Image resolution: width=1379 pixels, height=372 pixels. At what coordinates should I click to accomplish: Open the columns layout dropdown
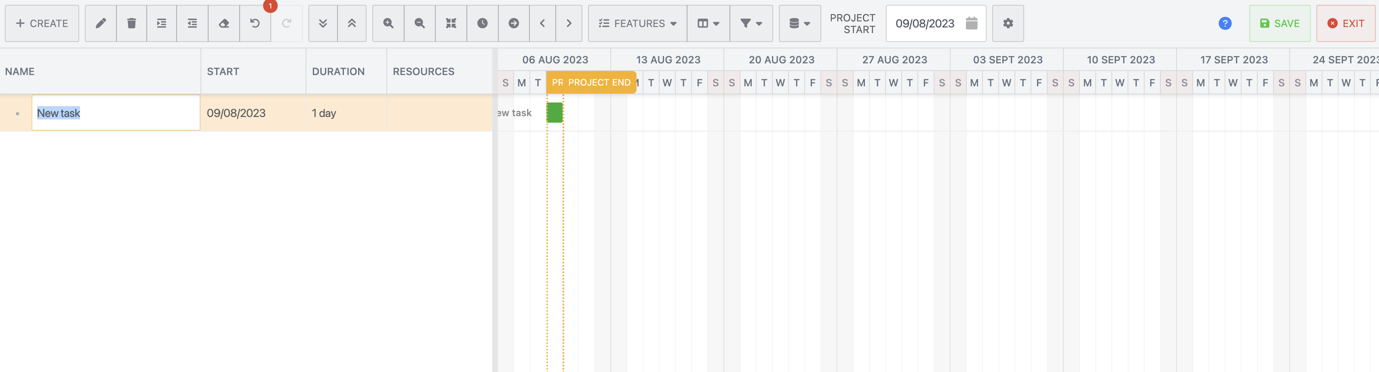coord(708,23)
